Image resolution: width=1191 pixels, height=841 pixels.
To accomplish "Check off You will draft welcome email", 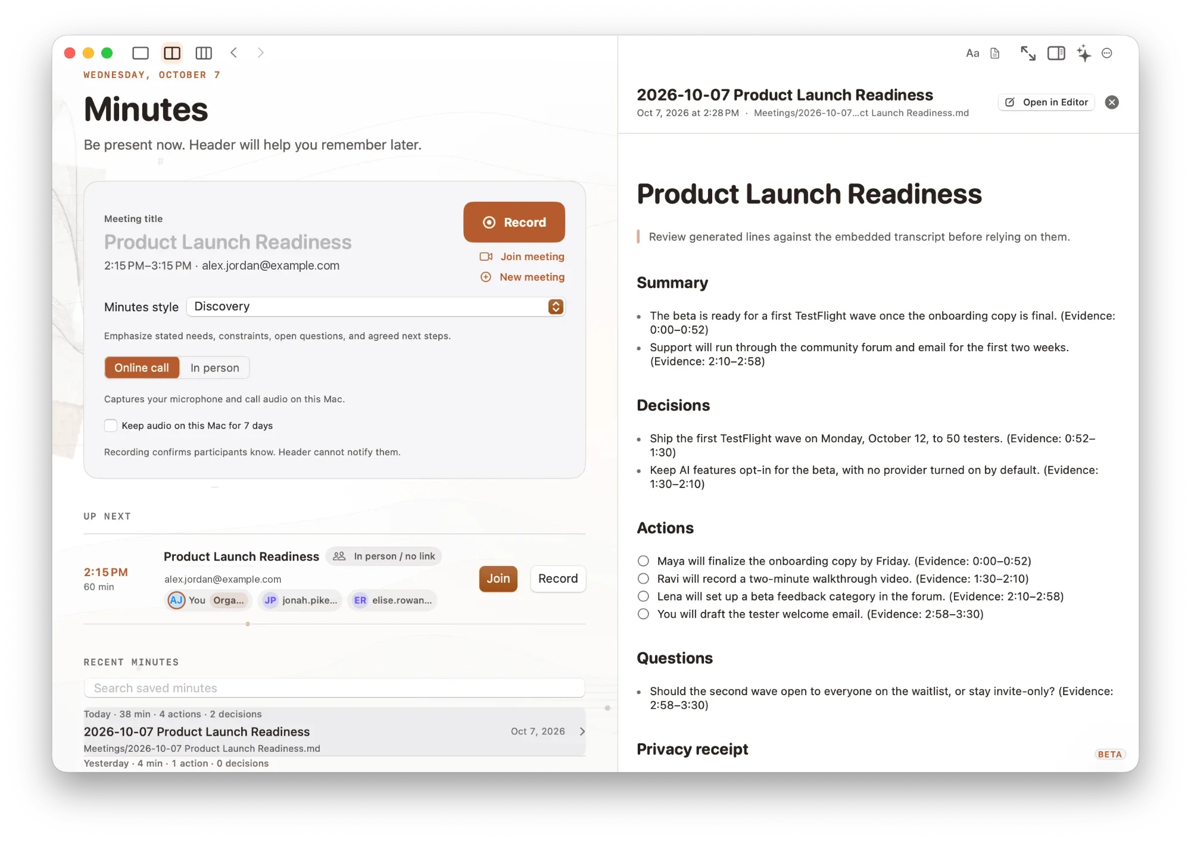I will coord(643,614).
